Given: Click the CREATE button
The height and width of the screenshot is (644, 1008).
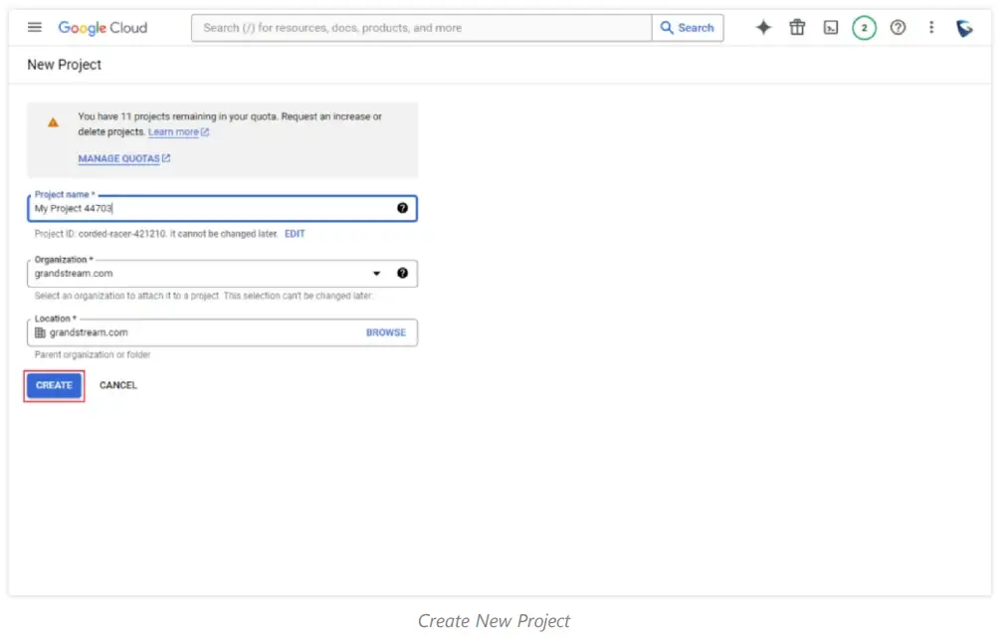Looking at the screenshot, I should click(x=54, y=385).
